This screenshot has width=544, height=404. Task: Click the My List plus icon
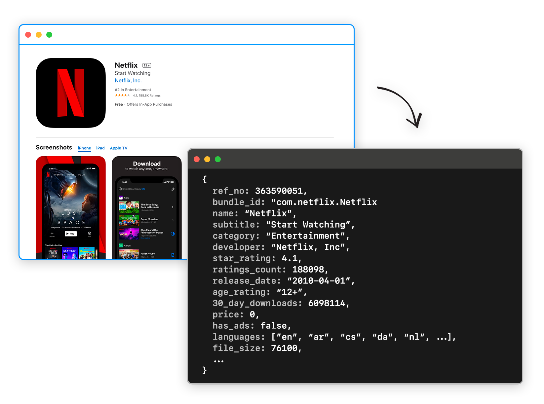pos(52,233)
